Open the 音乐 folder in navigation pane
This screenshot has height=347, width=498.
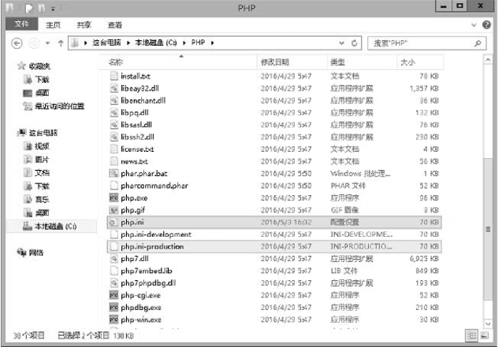click(x=42, y=199)
